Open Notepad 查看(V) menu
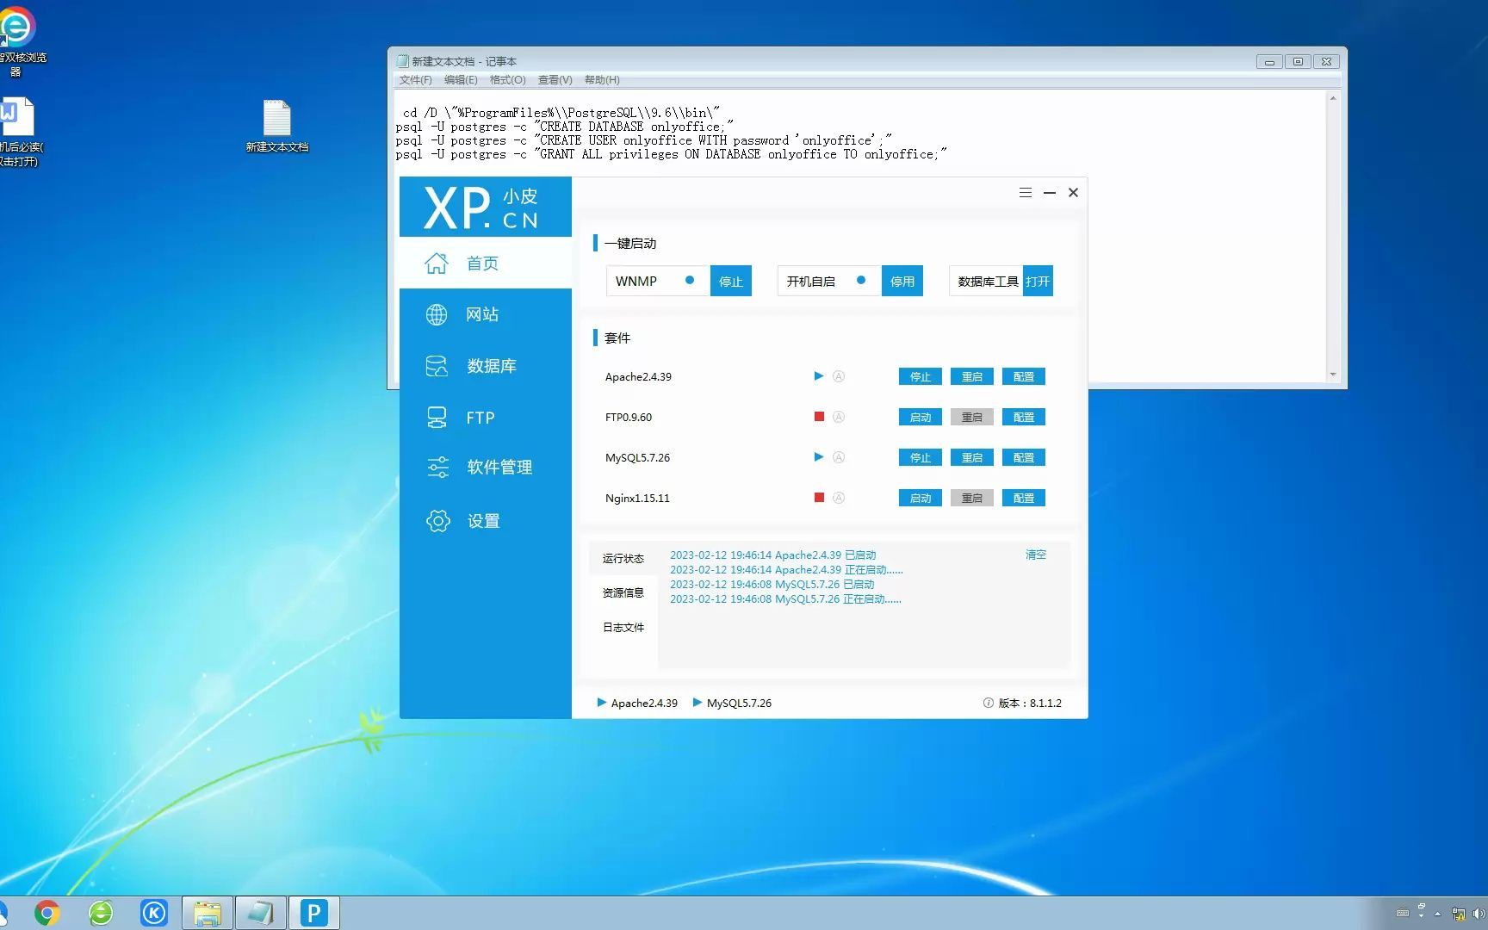Viewport: 1488px width, 930px height. coord(555,80)
